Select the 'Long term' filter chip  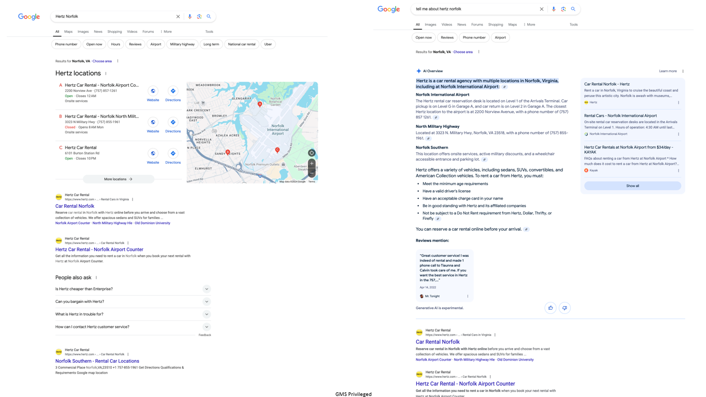(211, 44)
